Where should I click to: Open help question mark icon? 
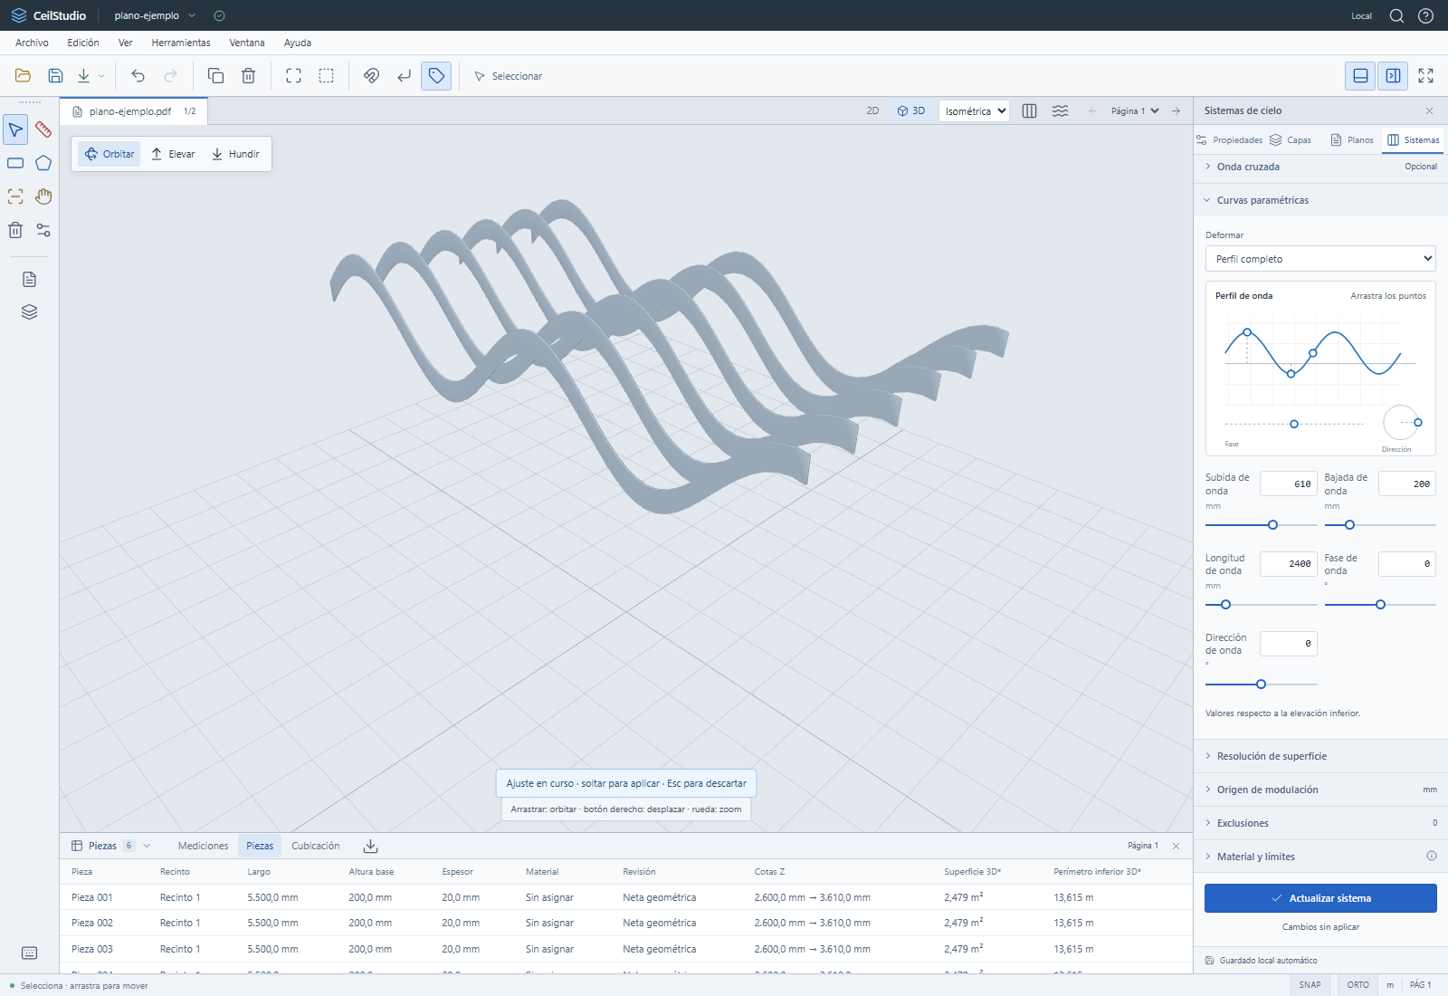pos(1425,15)
